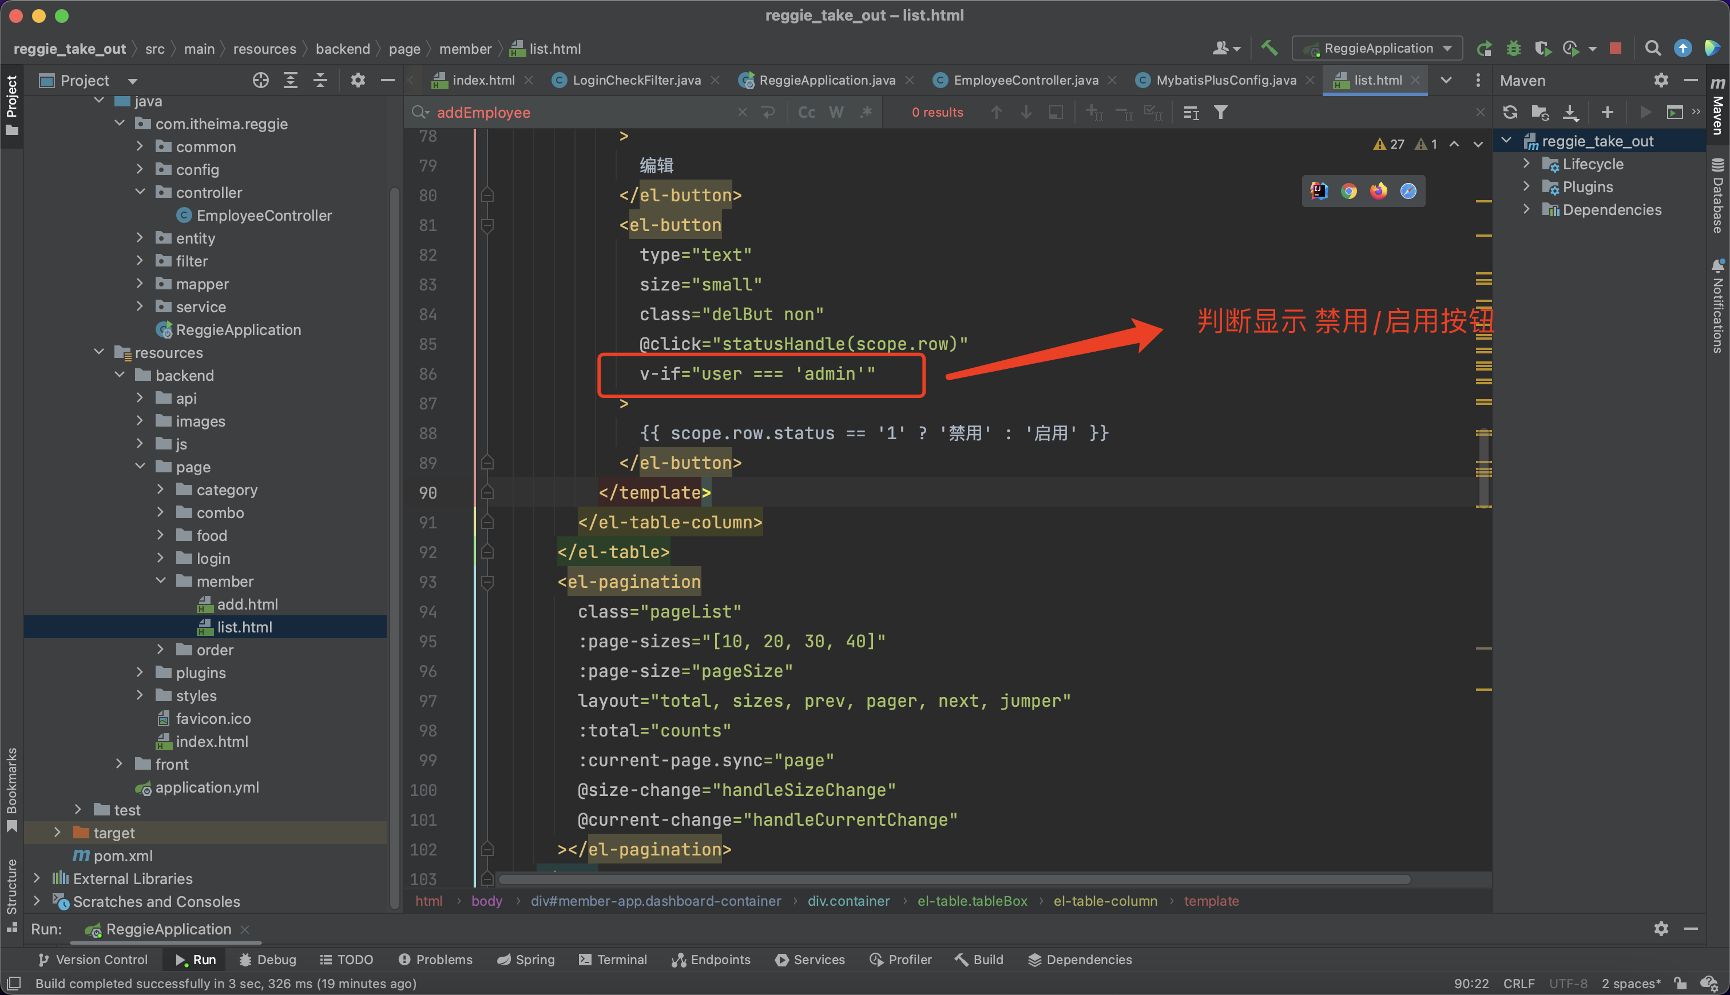Image resolution: width=1730 pixels, height=995 pixels.
Task: Click Reload Maven projects icon
Action: click(1510, 112)
